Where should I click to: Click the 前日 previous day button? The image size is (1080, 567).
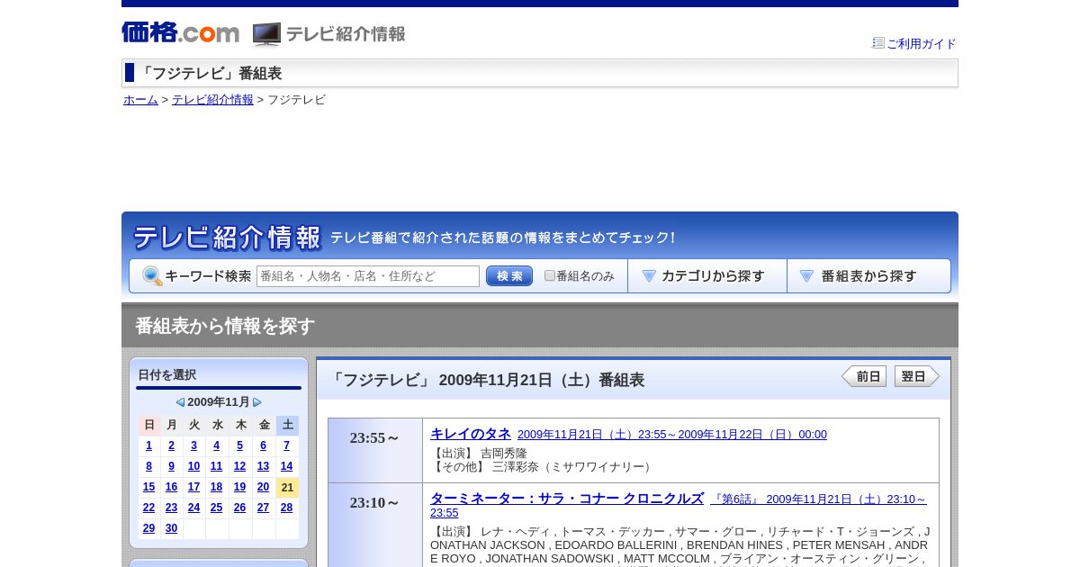coord(864,376)
